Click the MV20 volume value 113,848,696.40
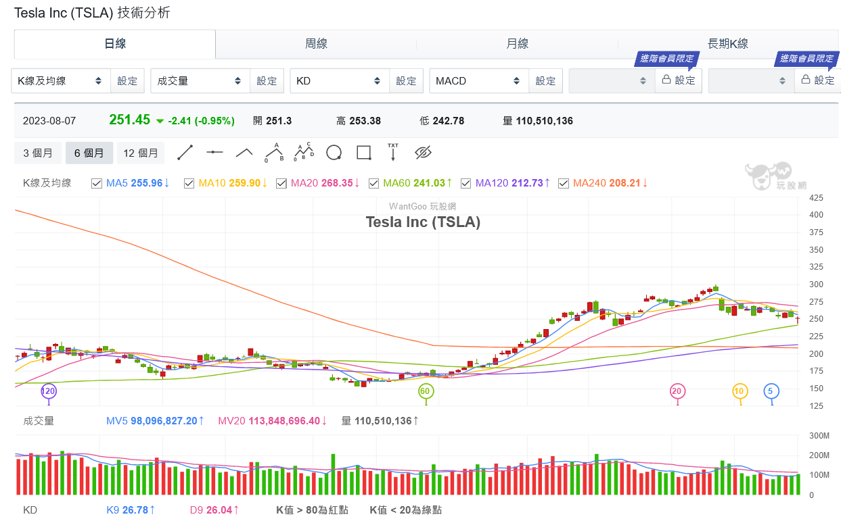 click(x=284, y=421)
